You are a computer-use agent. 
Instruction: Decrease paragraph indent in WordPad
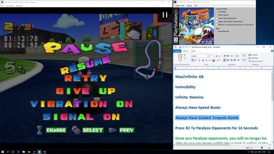(224, 56)
